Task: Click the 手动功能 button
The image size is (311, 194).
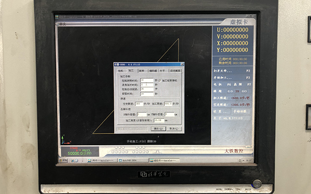Action: (x=242, y=111)
